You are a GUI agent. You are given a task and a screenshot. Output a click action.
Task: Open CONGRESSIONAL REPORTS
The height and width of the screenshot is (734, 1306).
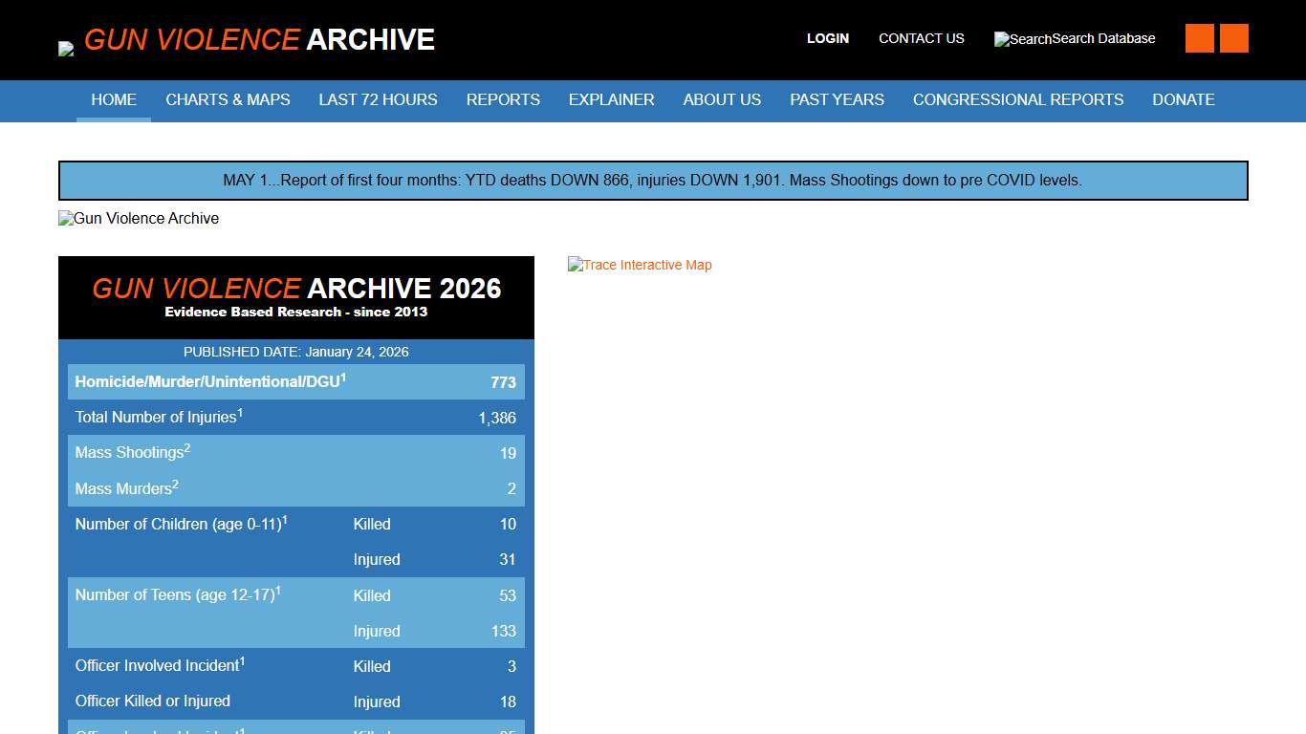click(x=1018, y=99)
